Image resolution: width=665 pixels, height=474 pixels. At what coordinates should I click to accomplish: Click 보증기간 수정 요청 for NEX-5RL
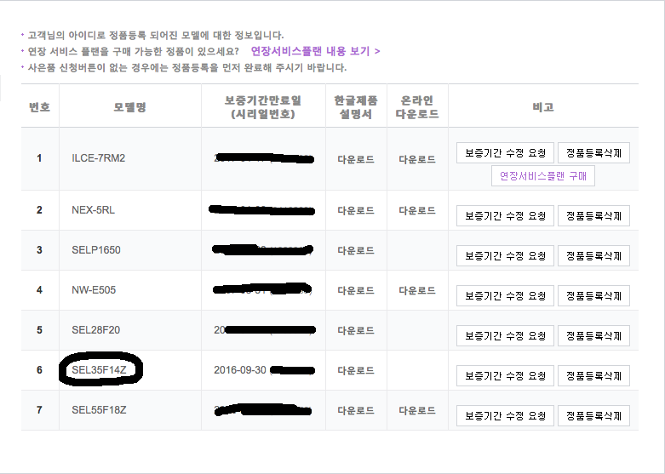pos(505,215)
